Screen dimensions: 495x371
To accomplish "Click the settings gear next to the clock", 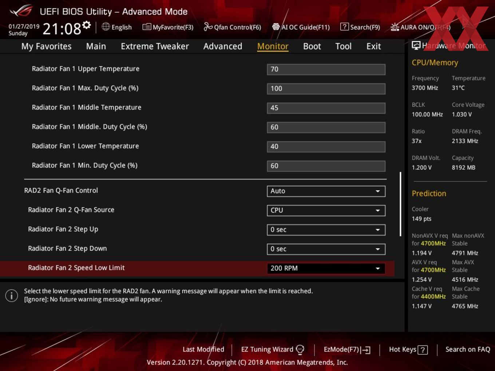I will click(87, 25).
